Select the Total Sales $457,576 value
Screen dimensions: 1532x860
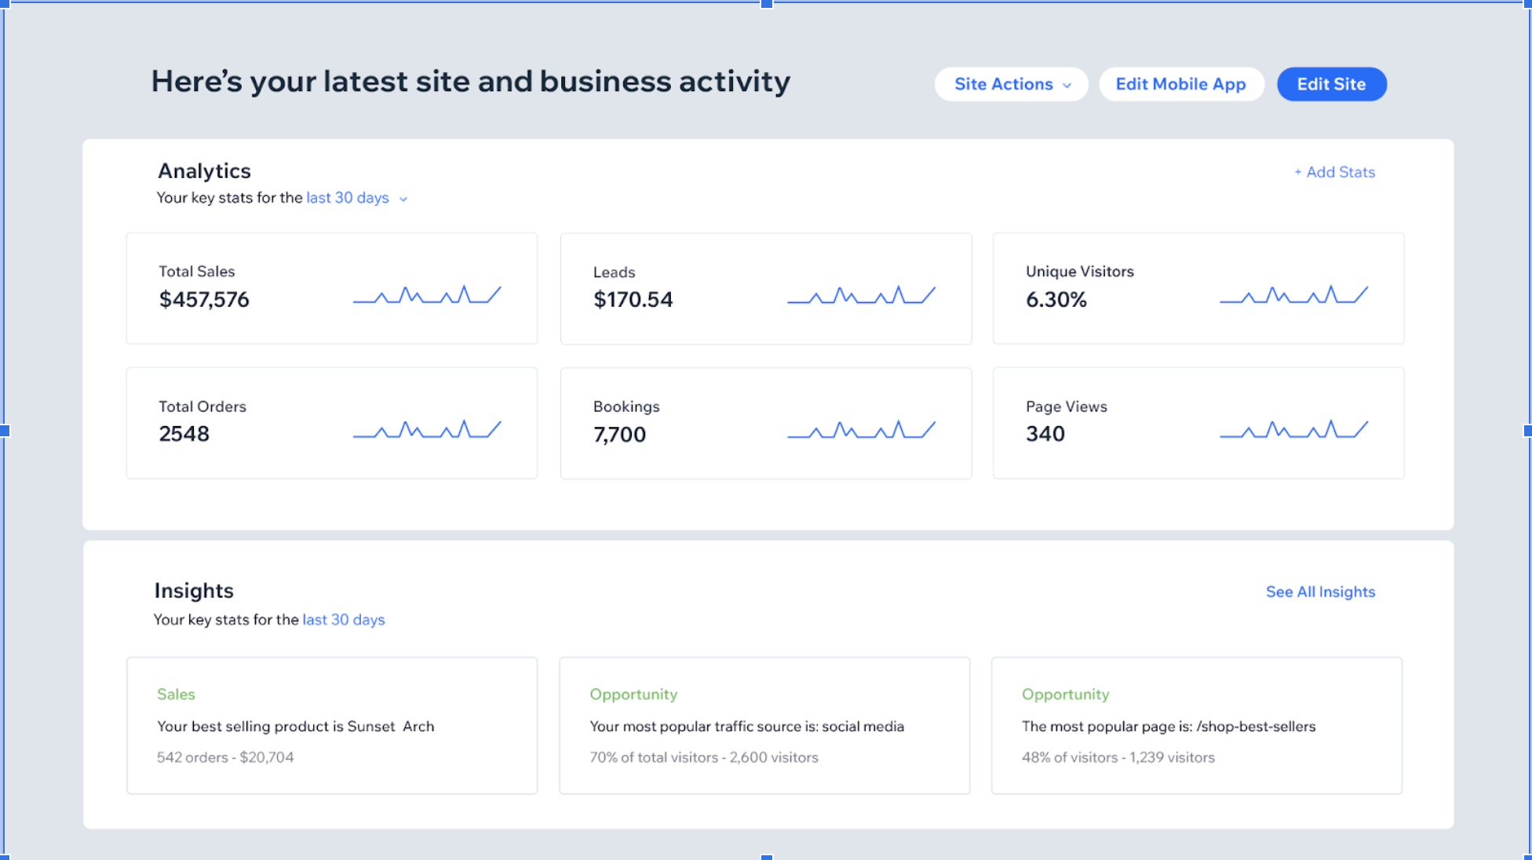[204, 300]
